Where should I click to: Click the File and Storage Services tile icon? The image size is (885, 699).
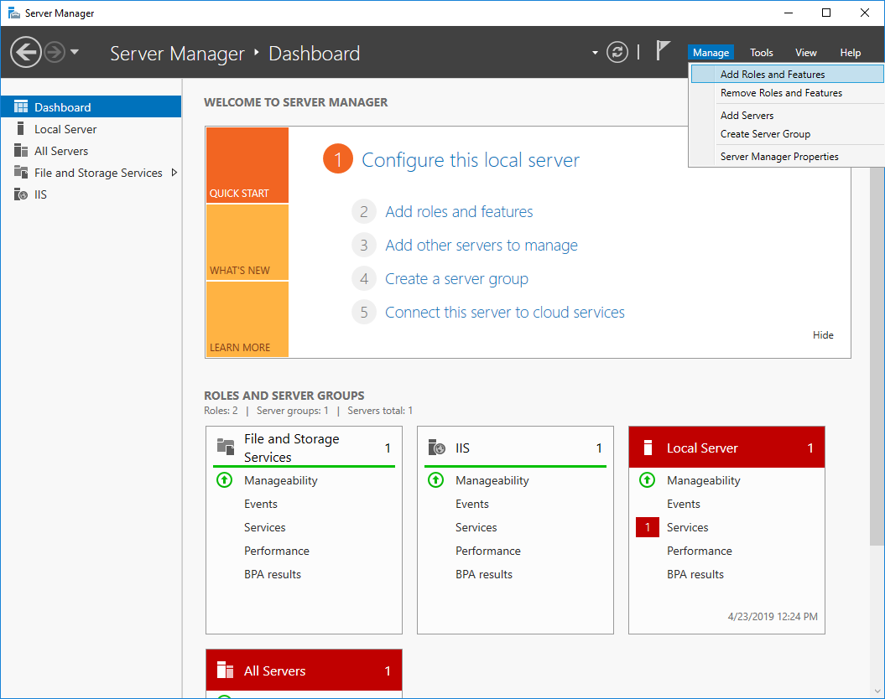click(x=226, y=447)
